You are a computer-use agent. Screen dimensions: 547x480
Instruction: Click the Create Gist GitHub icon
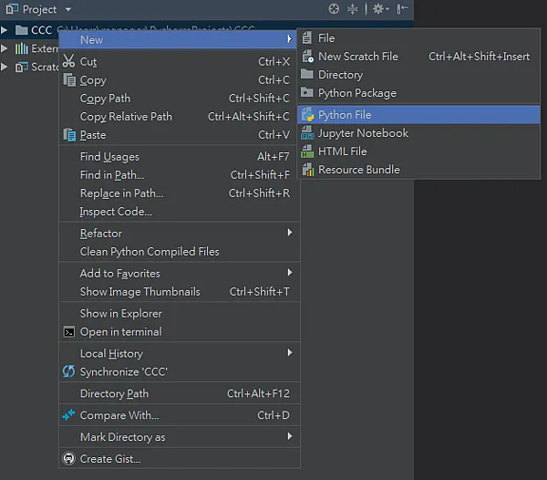68,459
